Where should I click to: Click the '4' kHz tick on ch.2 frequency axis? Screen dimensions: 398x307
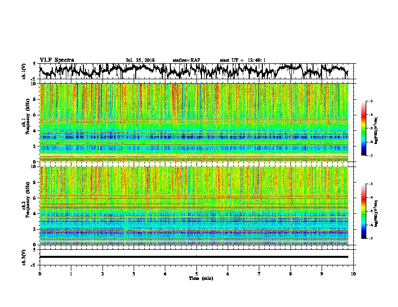[x=35, y=214]
